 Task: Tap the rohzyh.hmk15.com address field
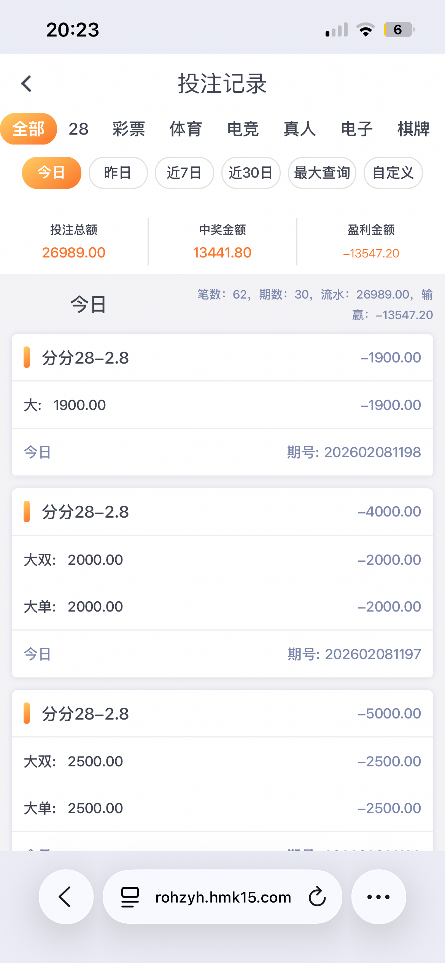click(x=223, y=897)
